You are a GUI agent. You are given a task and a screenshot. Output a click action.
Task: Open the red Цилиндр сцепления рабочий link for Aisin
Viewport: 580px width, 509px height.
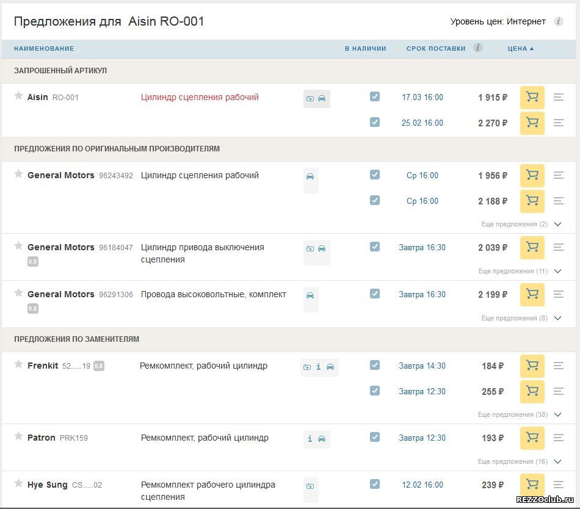point(200,97)
